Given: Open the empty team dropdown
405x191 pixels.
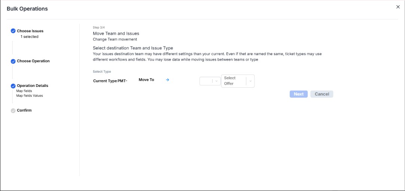Looking at the screenshot, I should click(x=210, y=81).
